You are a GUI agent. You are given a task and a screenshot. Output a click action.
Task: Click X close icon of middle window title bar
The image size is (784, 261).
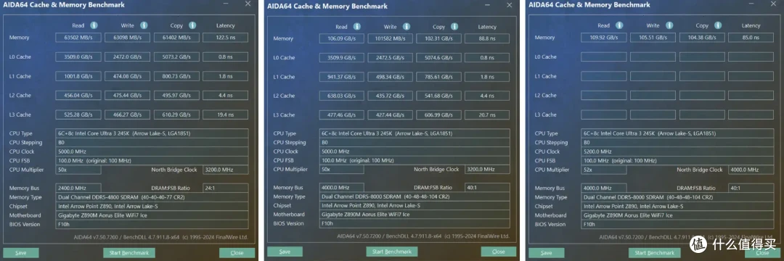pos(509,5)
